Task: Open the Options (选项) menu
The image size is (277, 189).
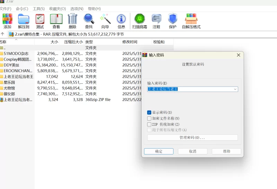Action: pos(77,9)
